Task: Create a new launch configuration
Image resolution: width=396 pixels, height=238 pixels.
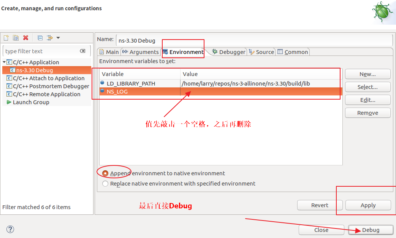Action: 6,38
